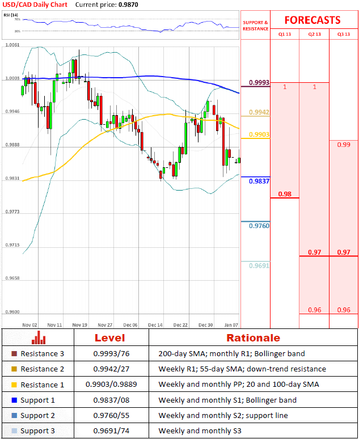Click the 0.9600 price axis label
The height and width of the screenshot is (439, 359).
point(12,312)
